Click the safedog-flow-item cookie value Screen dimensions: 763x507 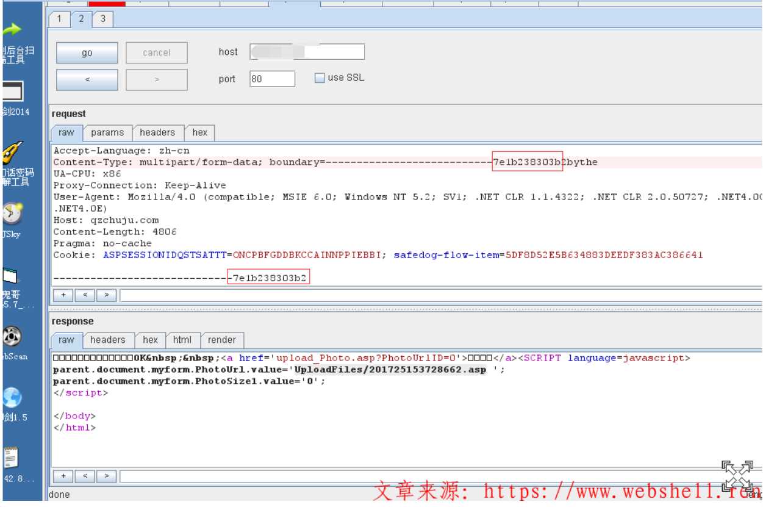pos(604,255)
